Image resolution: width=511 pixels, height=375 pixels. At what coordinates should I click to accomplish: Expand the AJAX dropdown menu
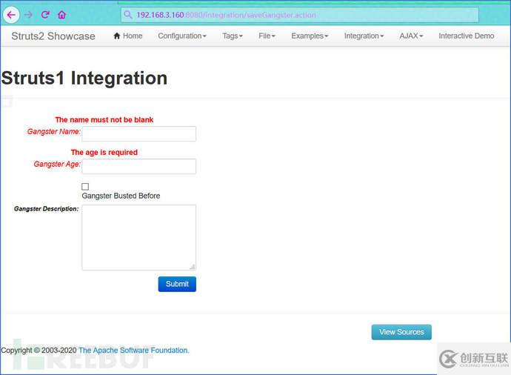411,36
